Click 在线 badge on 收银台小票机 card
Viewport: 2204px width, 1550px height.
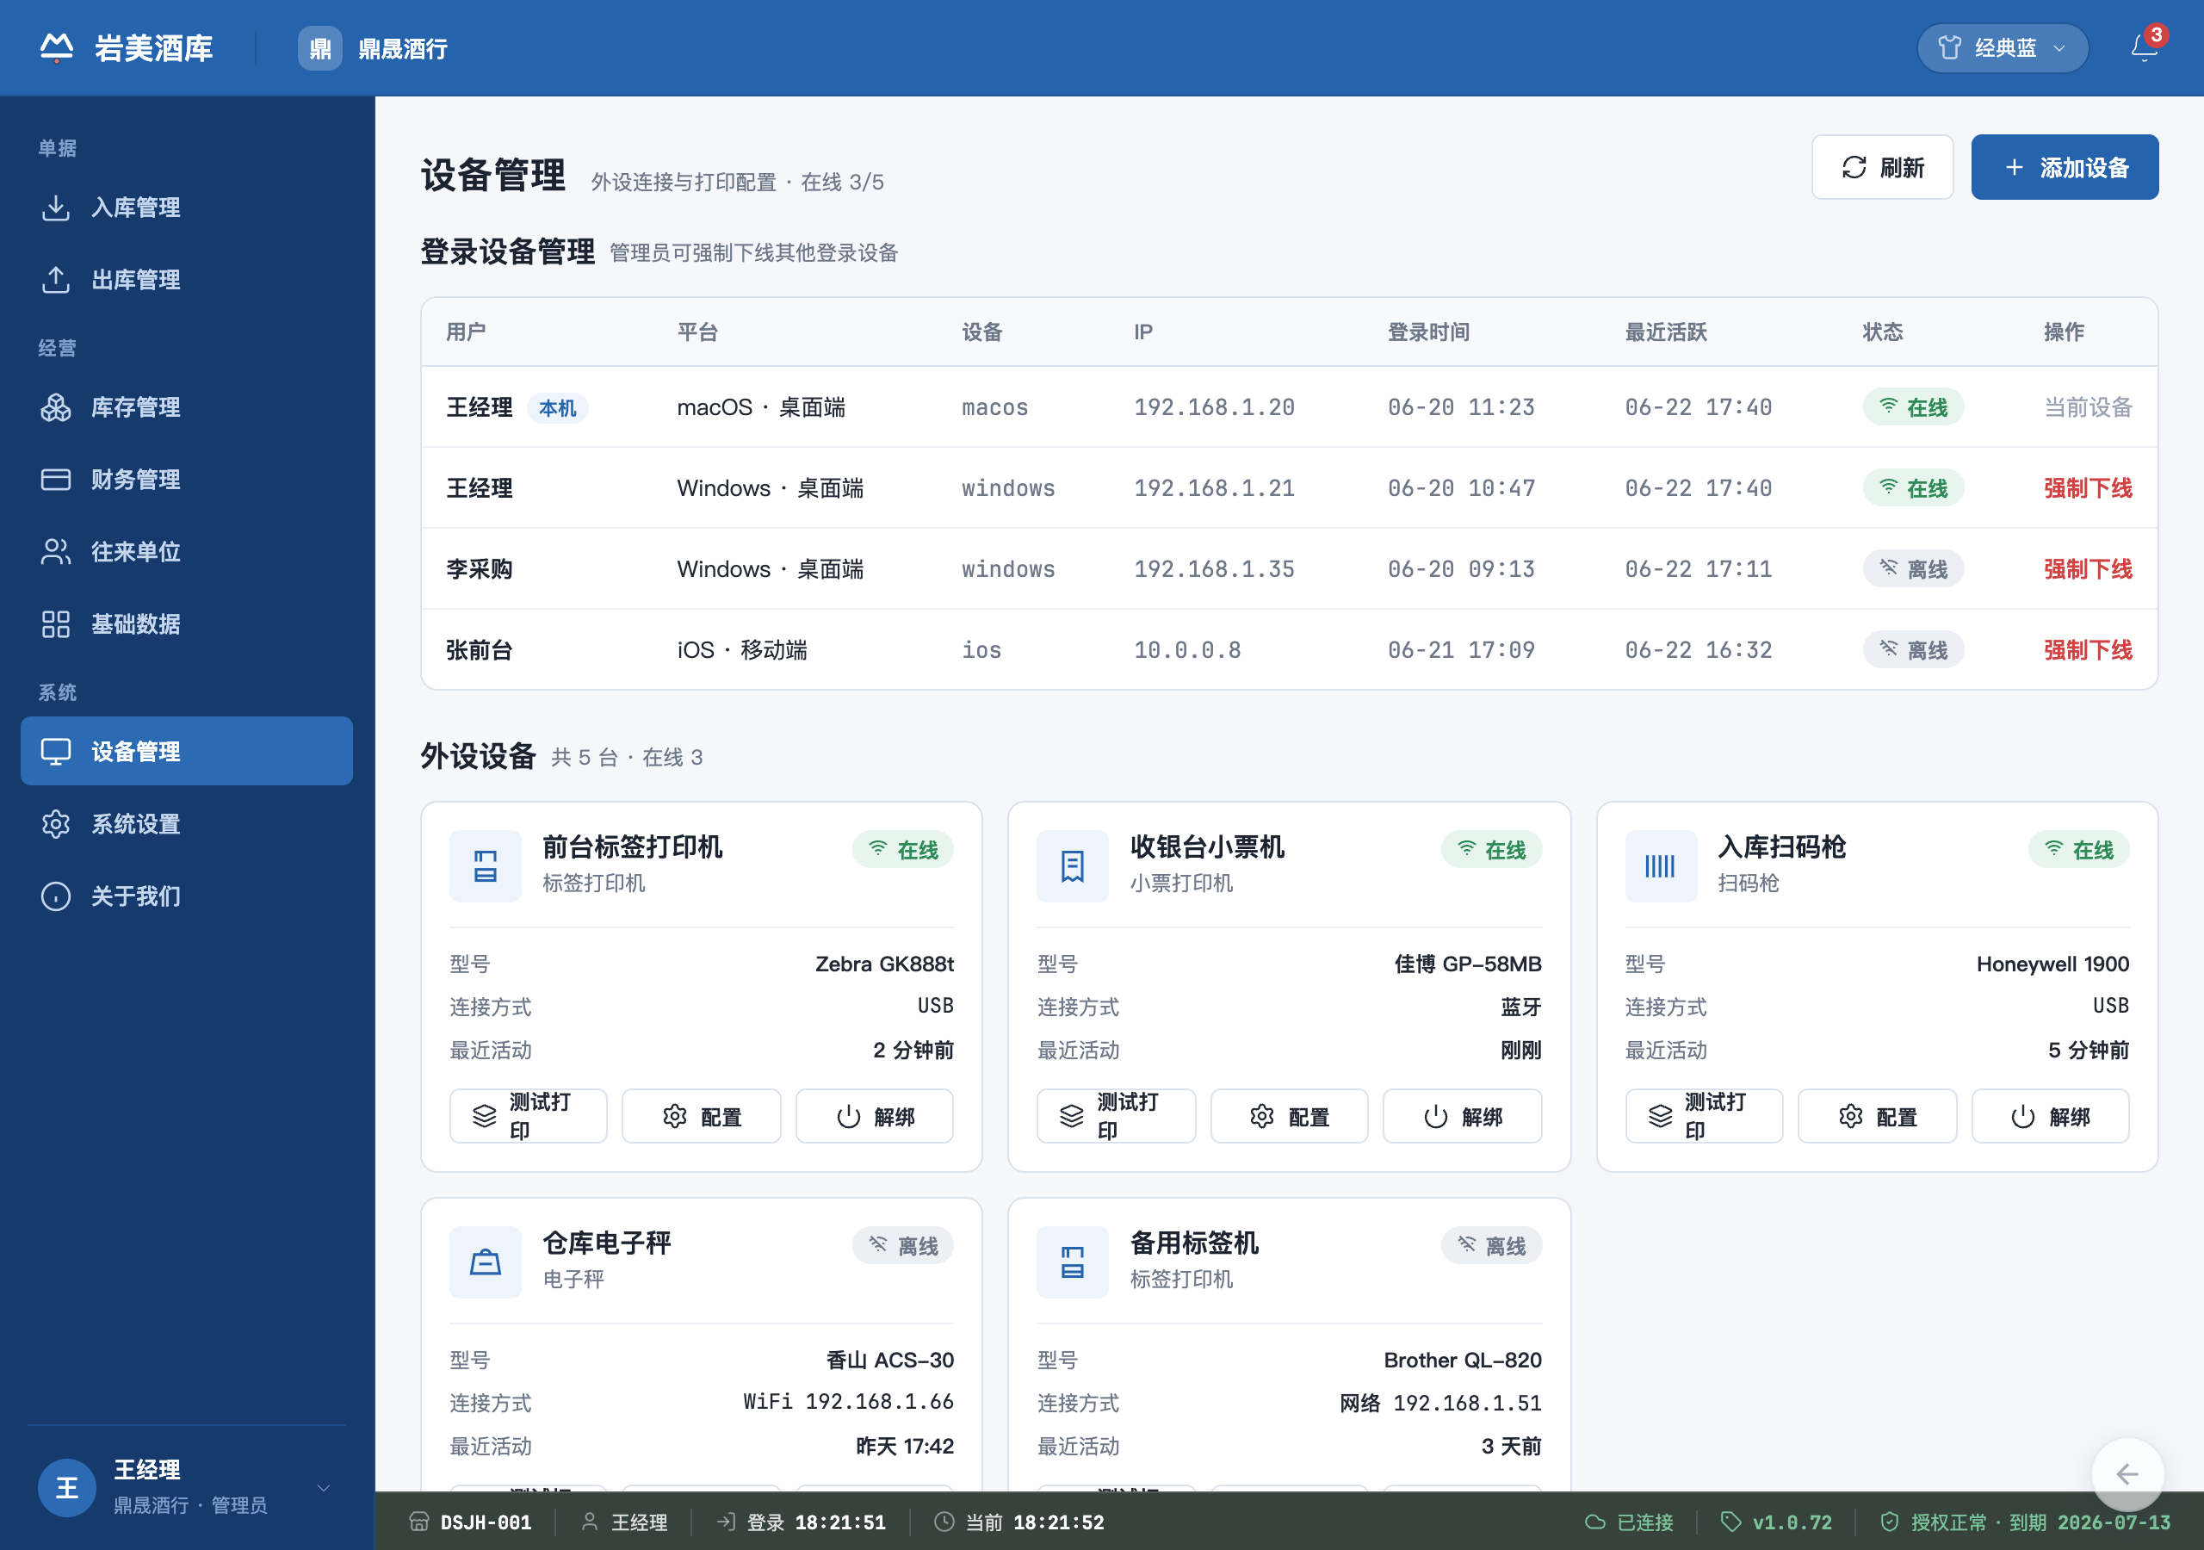(1491, 850)
